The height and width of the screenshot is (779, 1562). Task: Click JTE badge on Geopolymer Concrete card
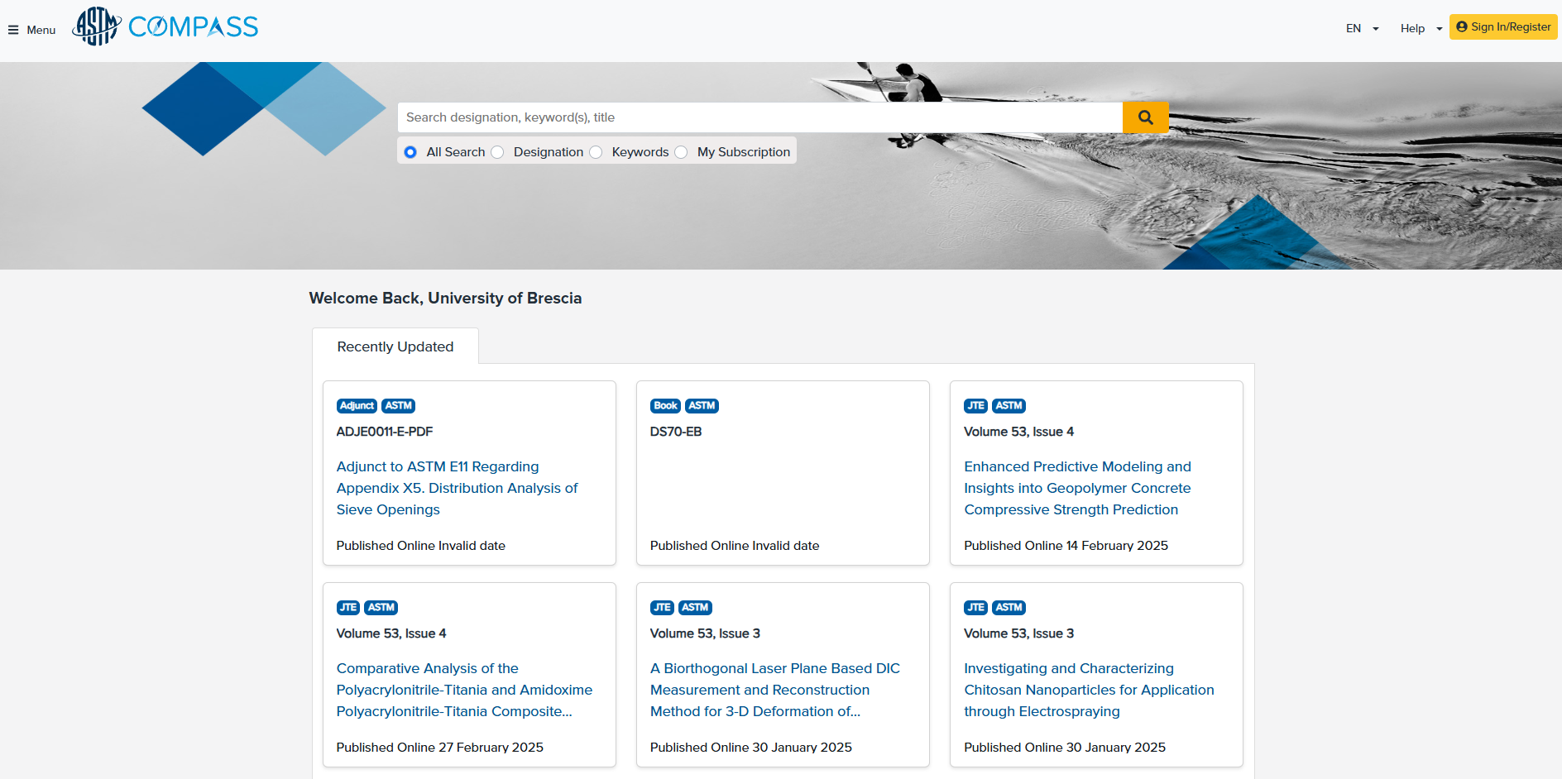pos(975,406)
